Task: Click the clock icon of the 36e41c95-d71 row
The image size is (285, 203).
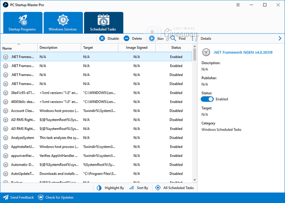Action: (x=6, y=93)
